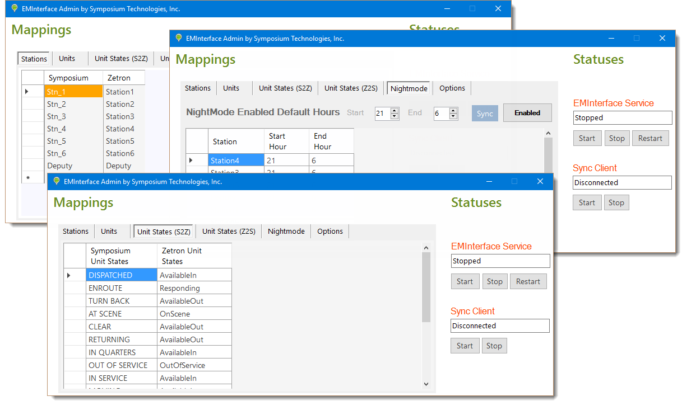Select the TURN BACK cell
This screenshot has width=682, height=401.
(122, 301)
